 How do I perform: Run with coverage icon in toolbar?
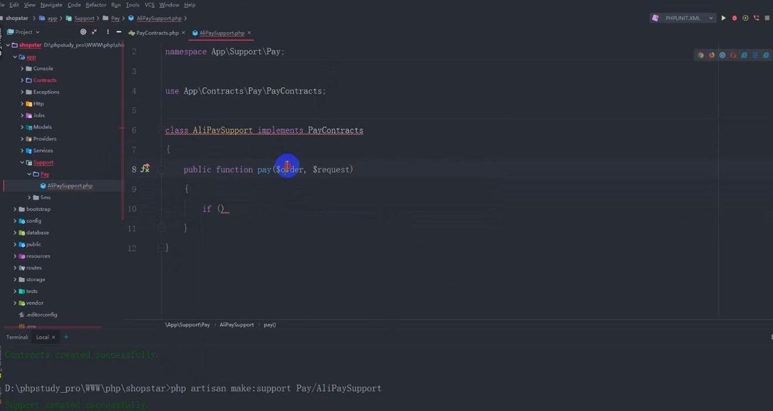tap(745, 18)
